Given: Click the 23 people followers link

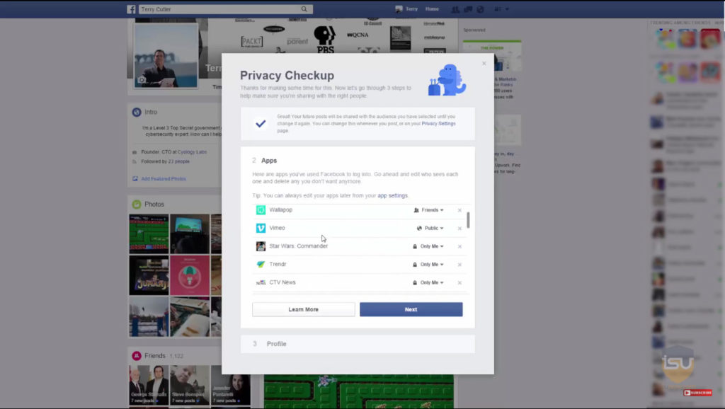Looking at the screenshot, I should pyautogui.click(x=179, y=162).
